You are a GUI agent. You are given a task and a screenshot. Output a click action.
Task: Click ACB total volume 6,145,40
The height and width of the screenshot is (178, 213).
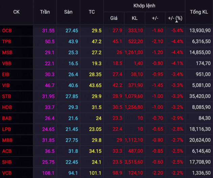point(201,151)
